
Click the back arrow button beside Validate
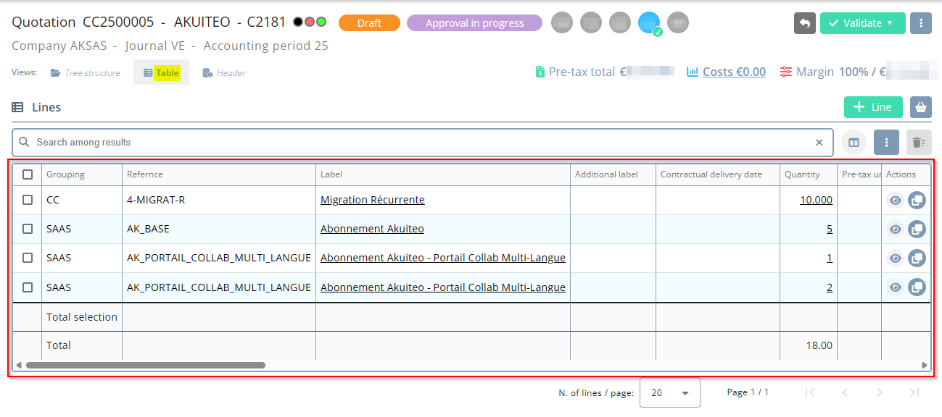804,23
